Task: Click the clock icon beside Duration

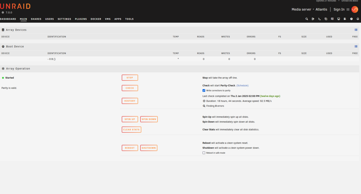Action: (204, 101)
